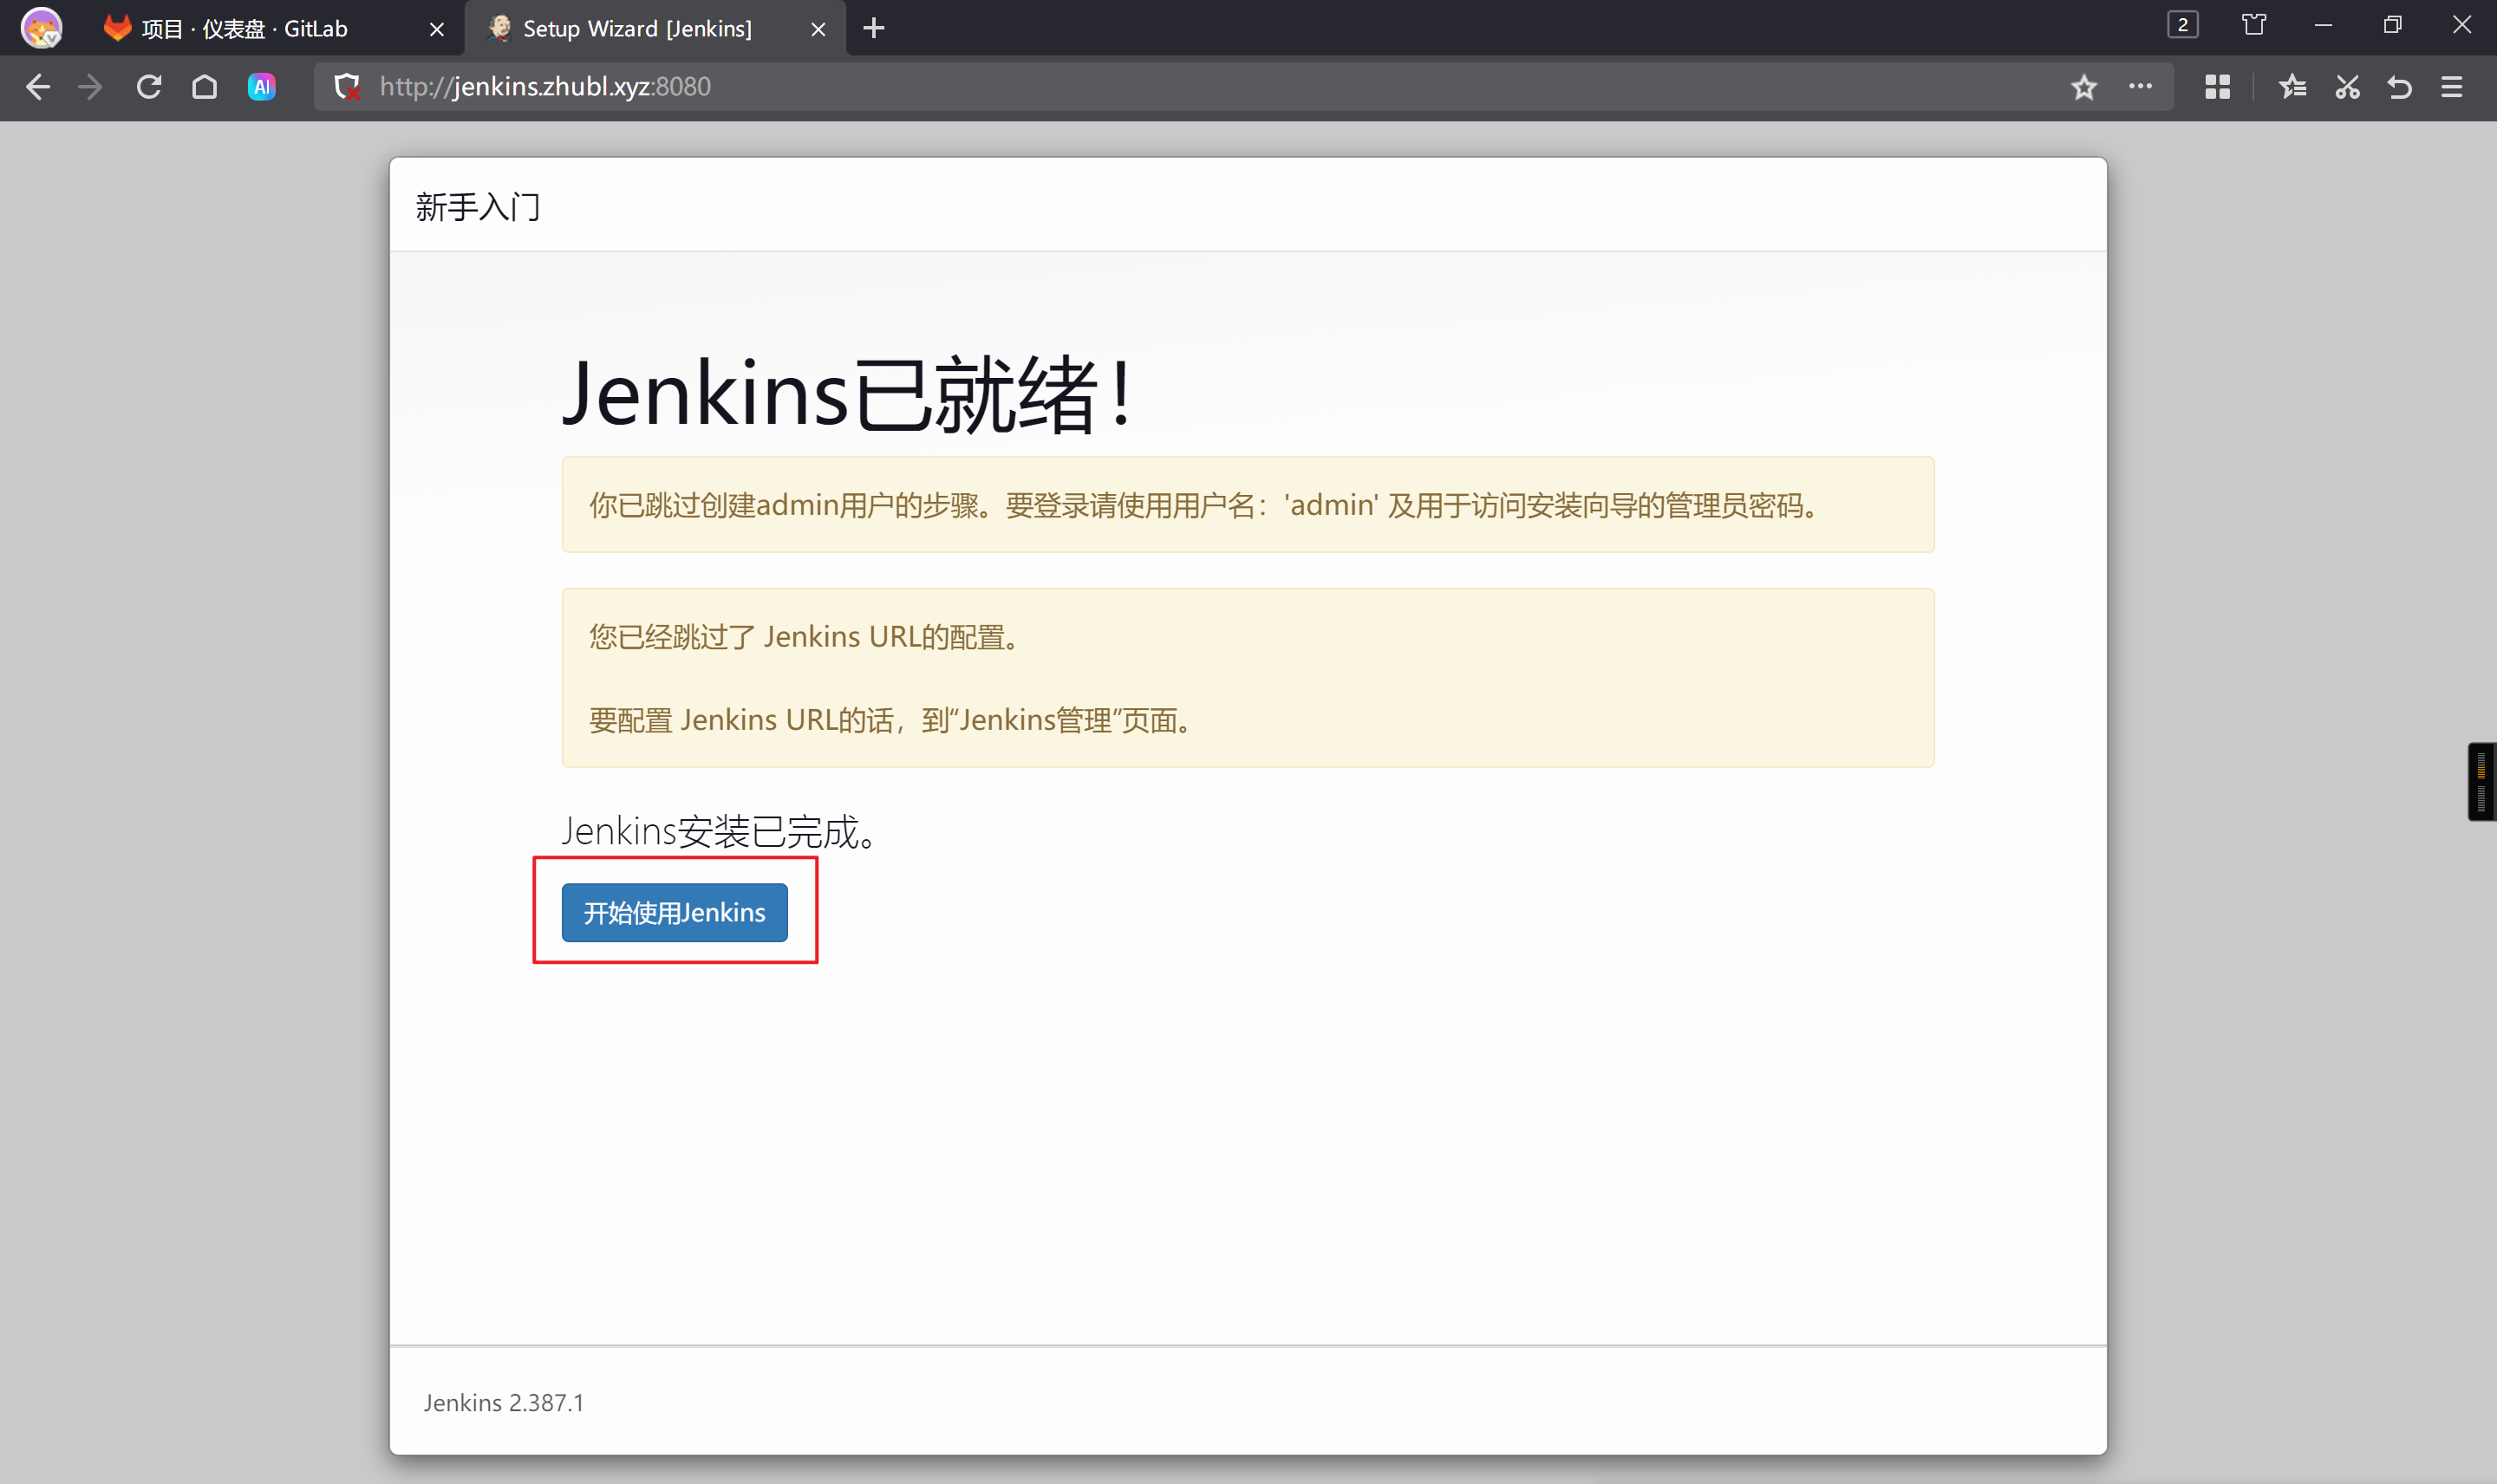Viewport: 2497px width, 1484px height.
Task: Close the Setup Wizard [Jenkins] tab
Action: coord(818,29)
